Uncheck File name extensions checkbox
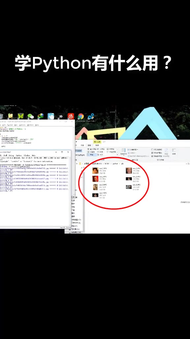Screen dimensions: 190x339 pos(152,153)
